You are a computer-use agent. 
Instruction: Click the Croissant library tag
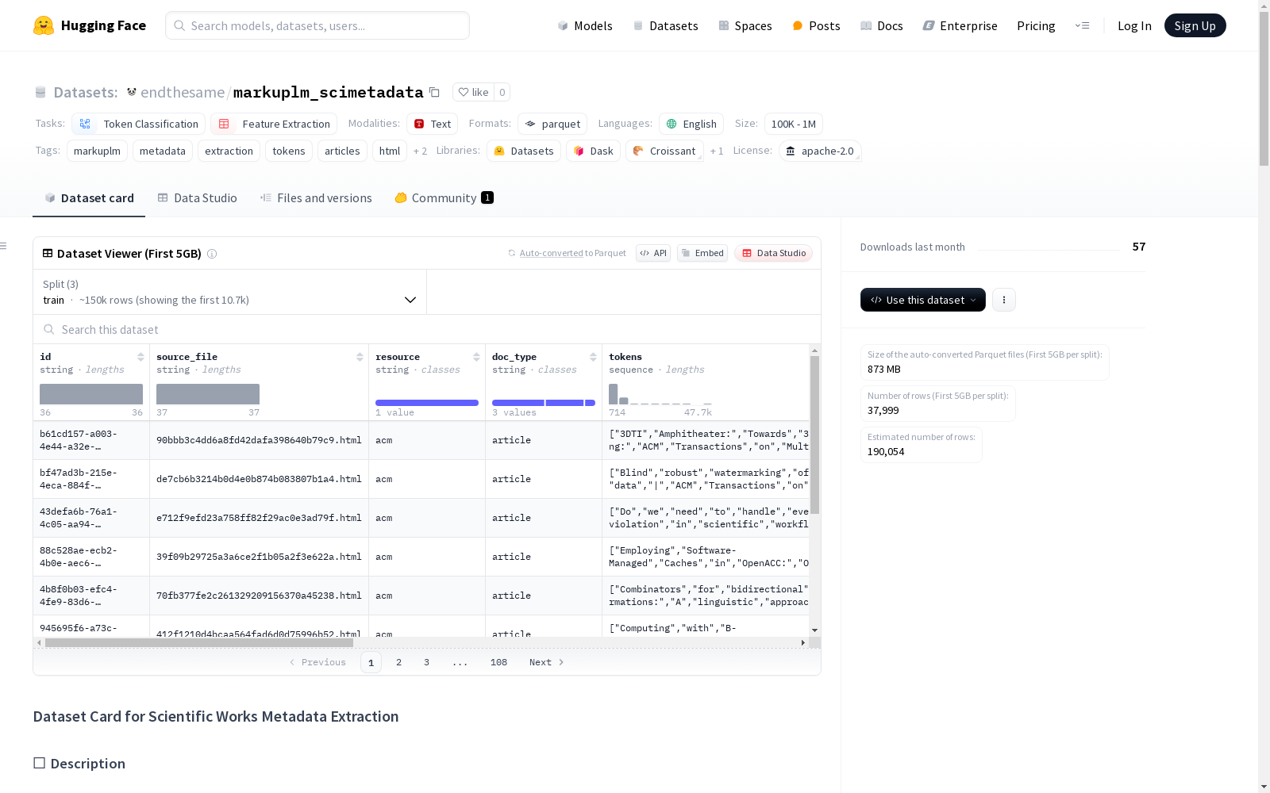point(664,151)
